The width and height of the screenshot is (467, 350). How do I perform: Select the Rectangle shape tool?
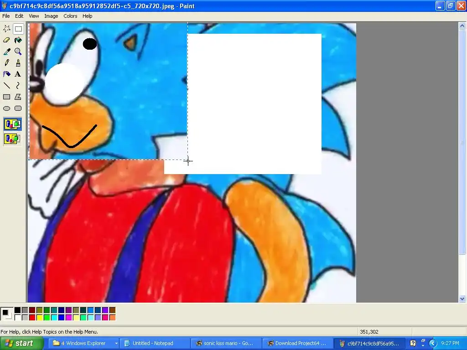6,97
